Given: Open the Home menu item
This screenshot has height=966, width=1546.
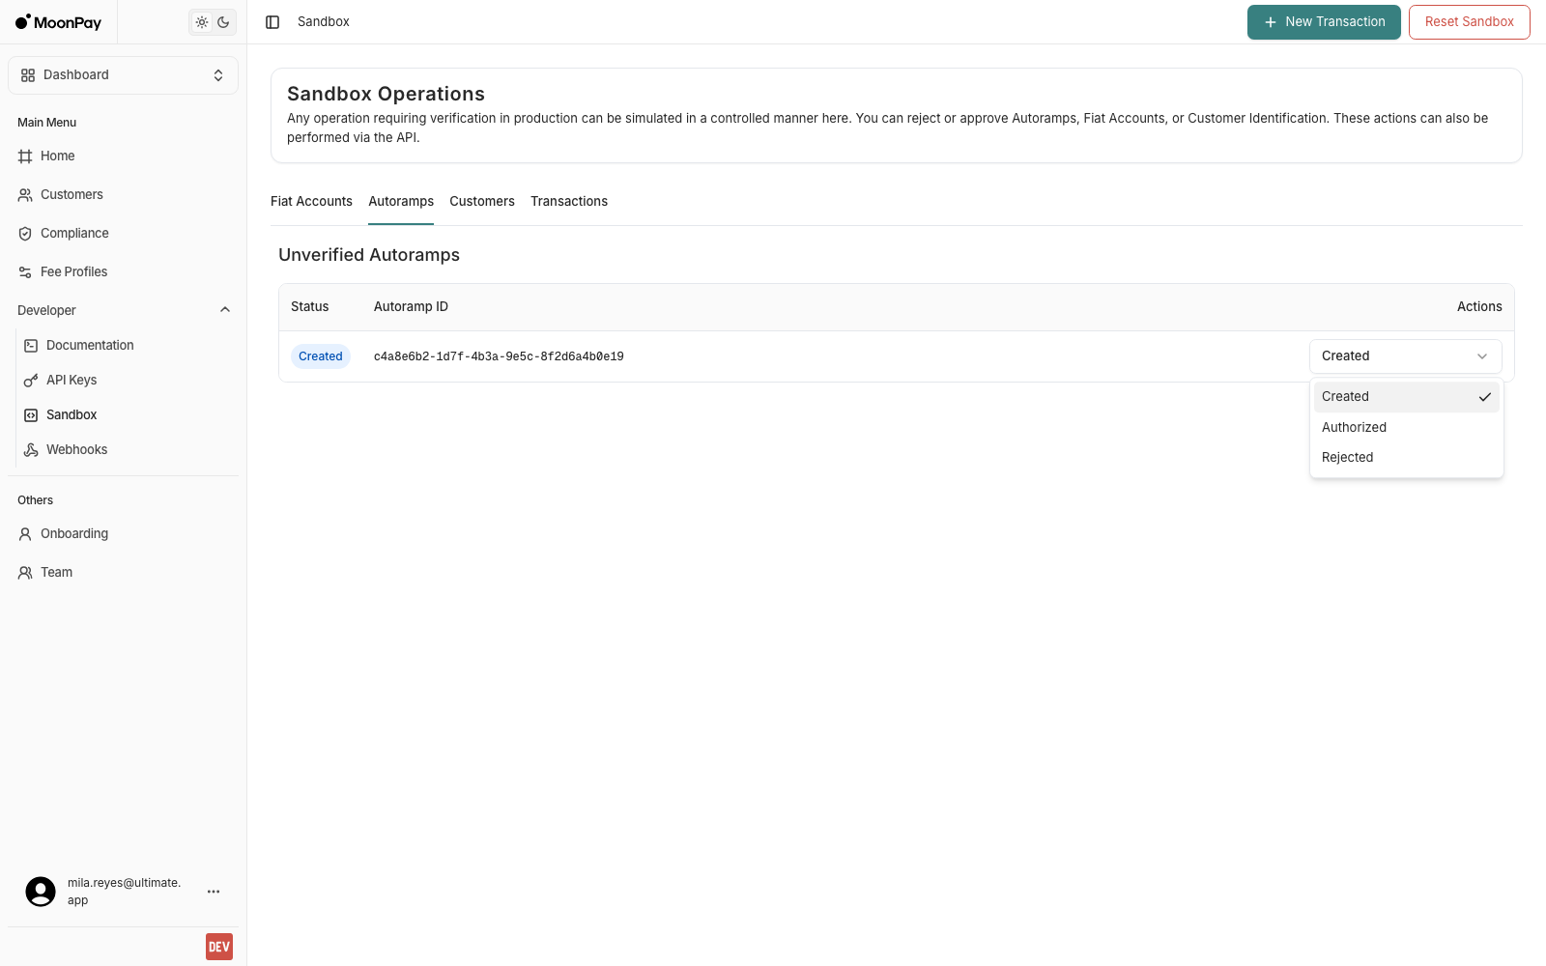Looking at the screenshot, I should 123,156.
